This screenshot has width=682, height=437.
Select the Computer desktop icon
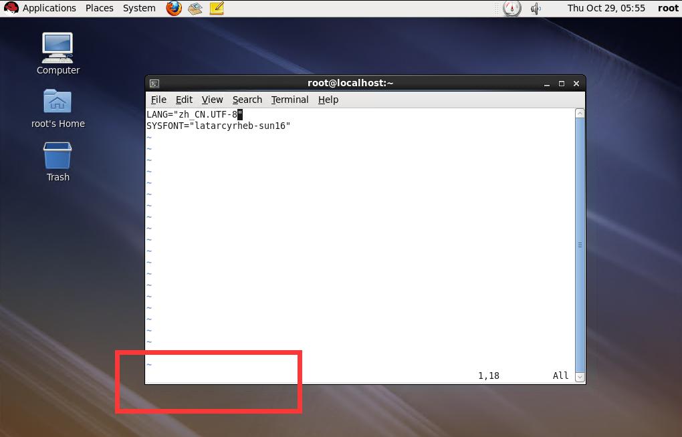pos(58,53)
